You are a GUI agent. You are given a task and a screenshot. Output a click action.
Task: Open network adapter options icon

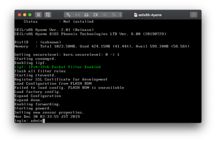[77, 15]
